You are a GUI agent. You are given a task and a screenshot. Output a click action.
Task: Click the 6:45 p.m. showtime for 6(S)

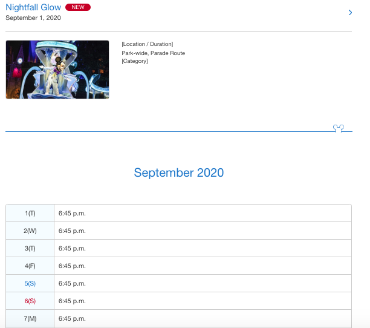coord(72,301)
